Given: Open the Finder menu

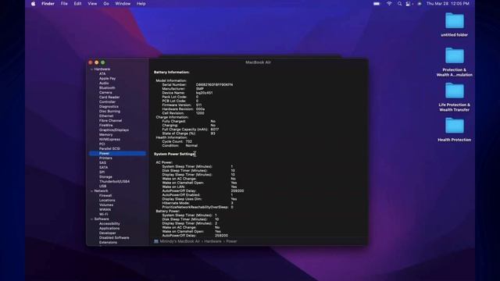Looking at the screenshot, I should tap(48, 4).
